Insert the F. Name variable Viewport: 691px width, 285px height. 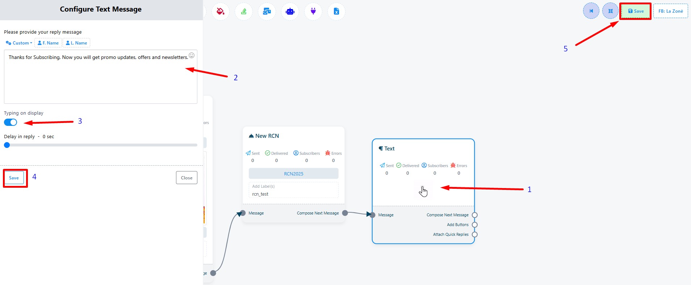[x=48, y=43]
